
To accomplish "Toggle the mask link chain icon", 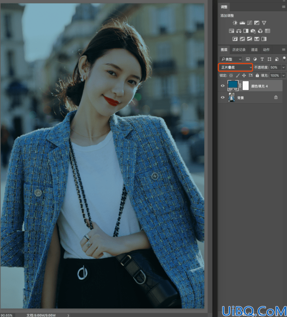I will [240, 85].
